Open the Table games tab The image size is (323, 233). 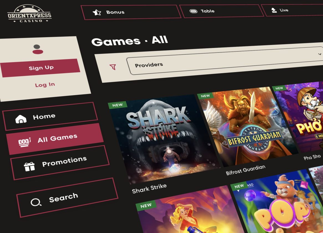click(x=221, y=11)
